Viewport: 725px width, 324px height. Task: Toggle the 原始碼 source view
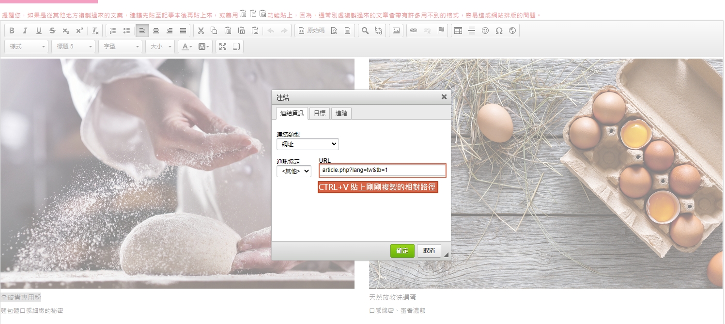(x=311, y=31)
